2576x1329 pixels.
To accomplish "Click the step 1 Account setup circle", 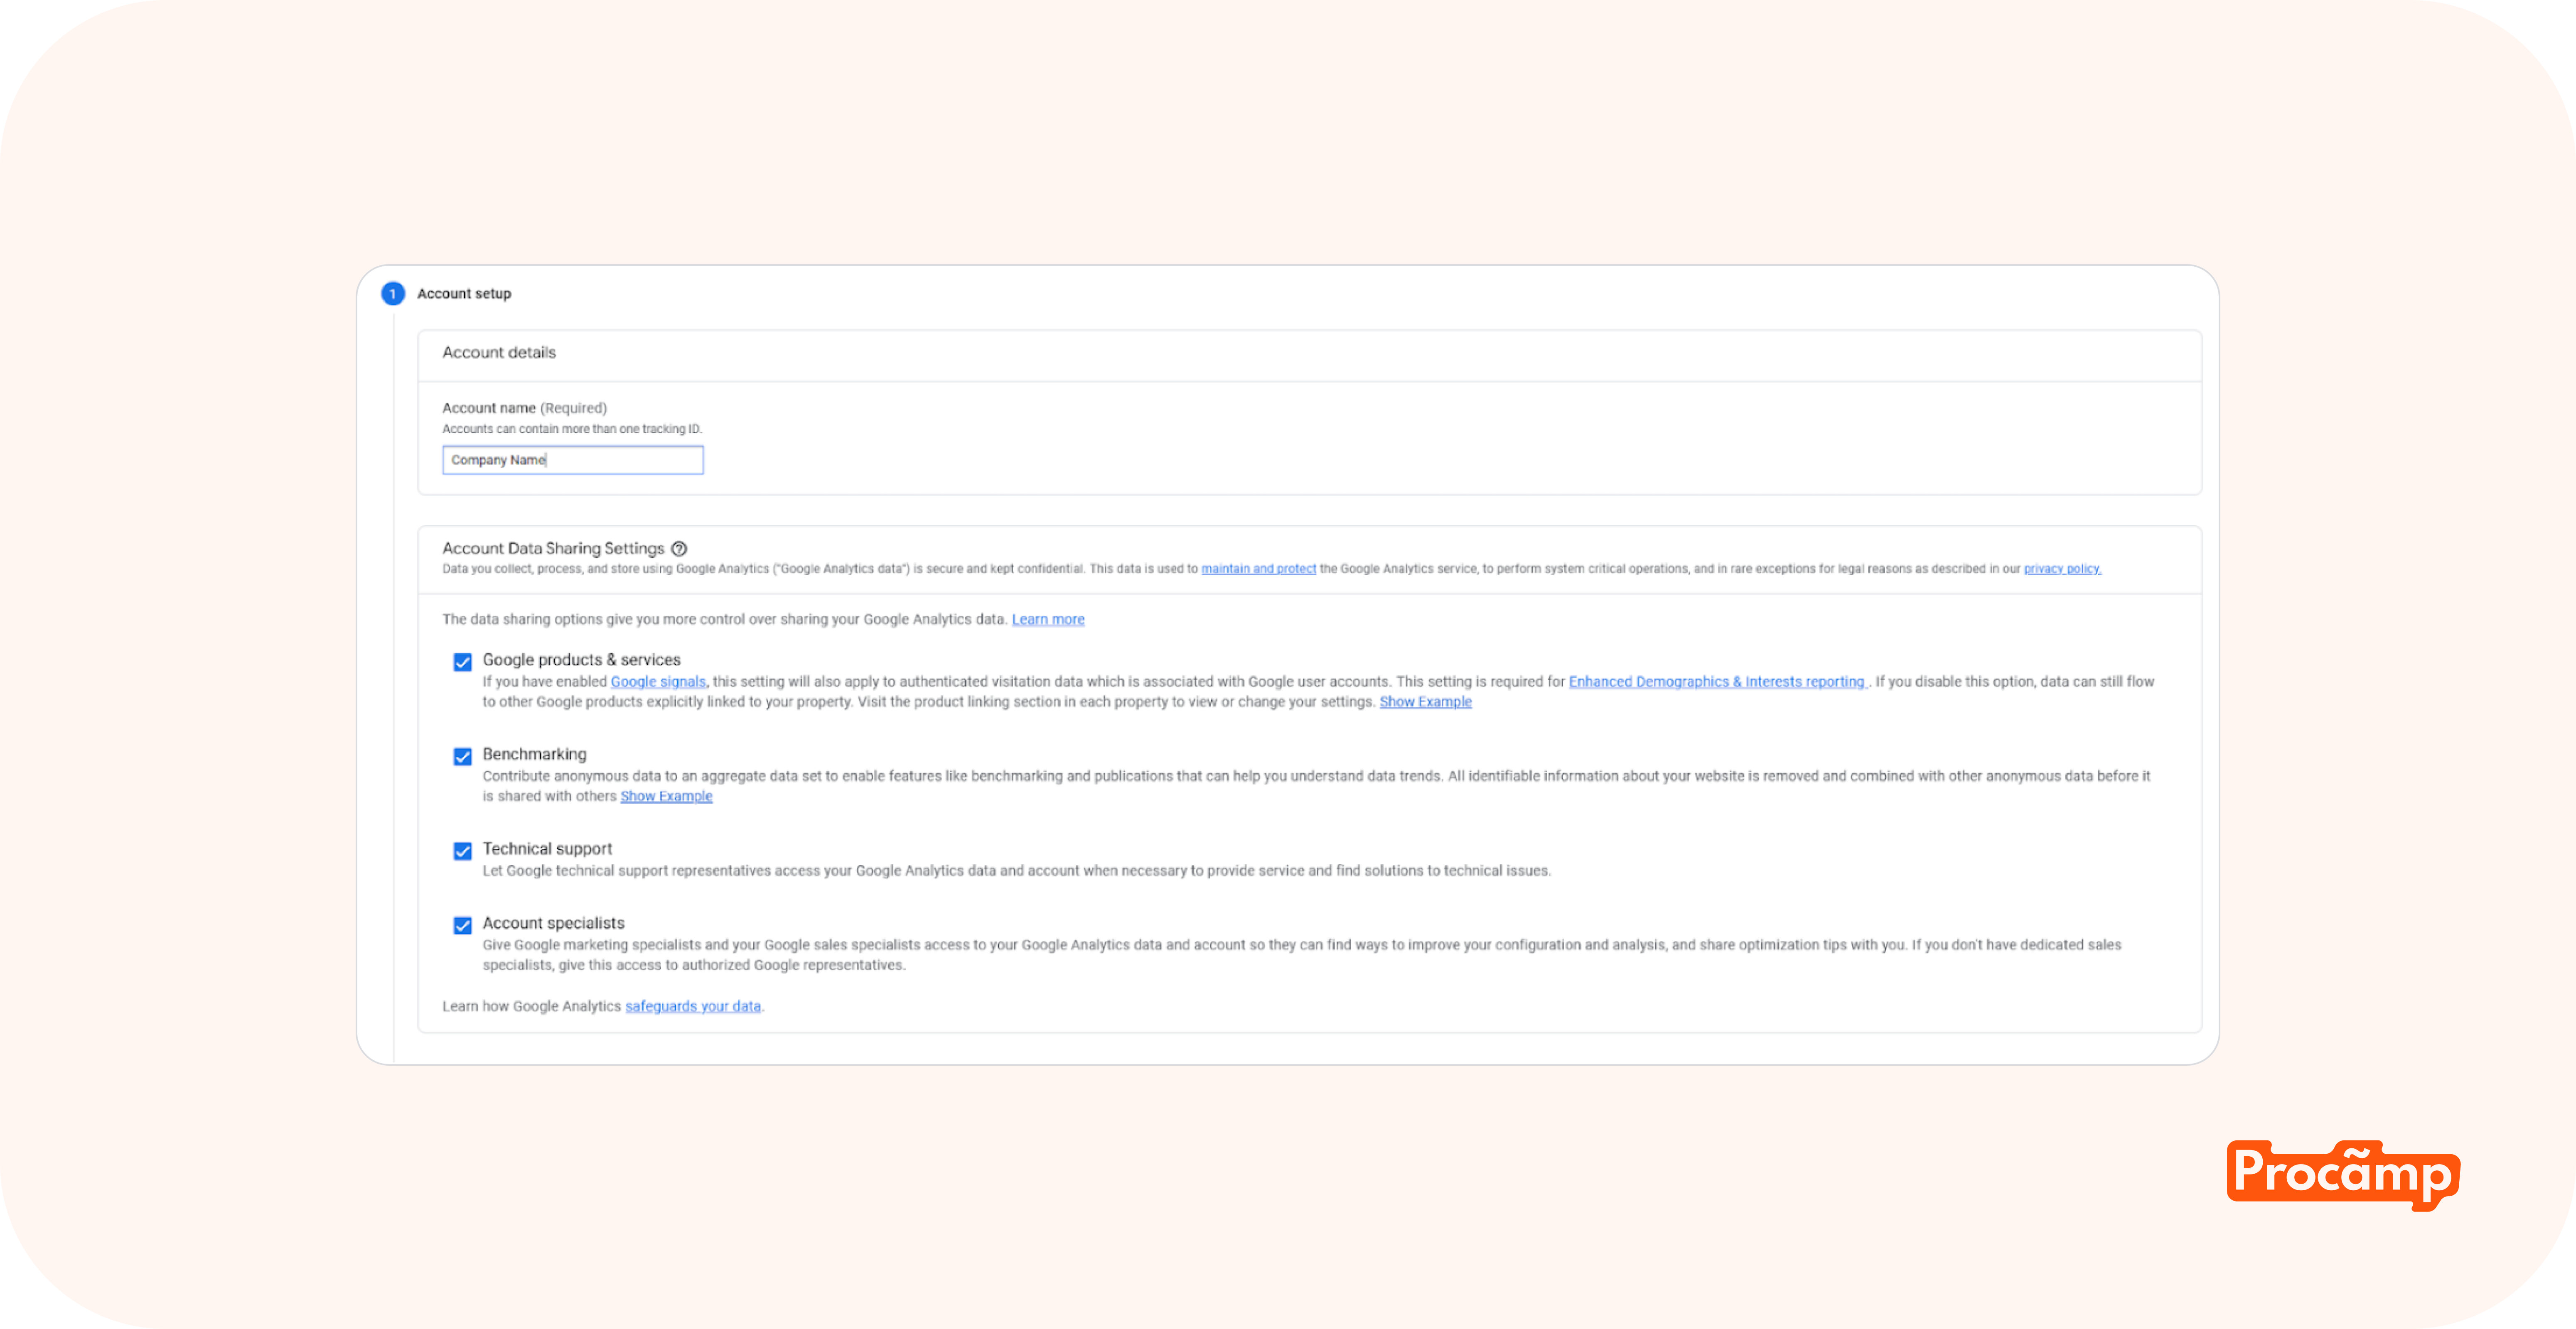I will click(x=393, y=294).
